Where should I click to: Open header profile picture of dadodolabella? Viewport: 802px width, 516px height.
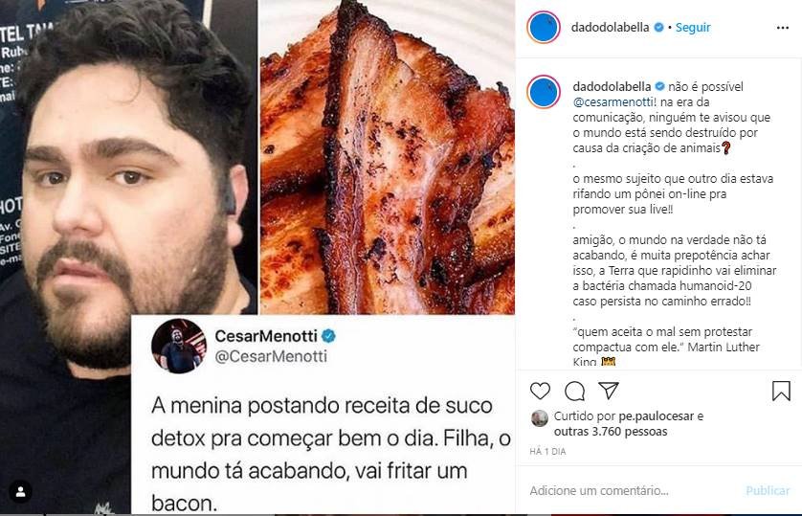[x=544, y=27]
